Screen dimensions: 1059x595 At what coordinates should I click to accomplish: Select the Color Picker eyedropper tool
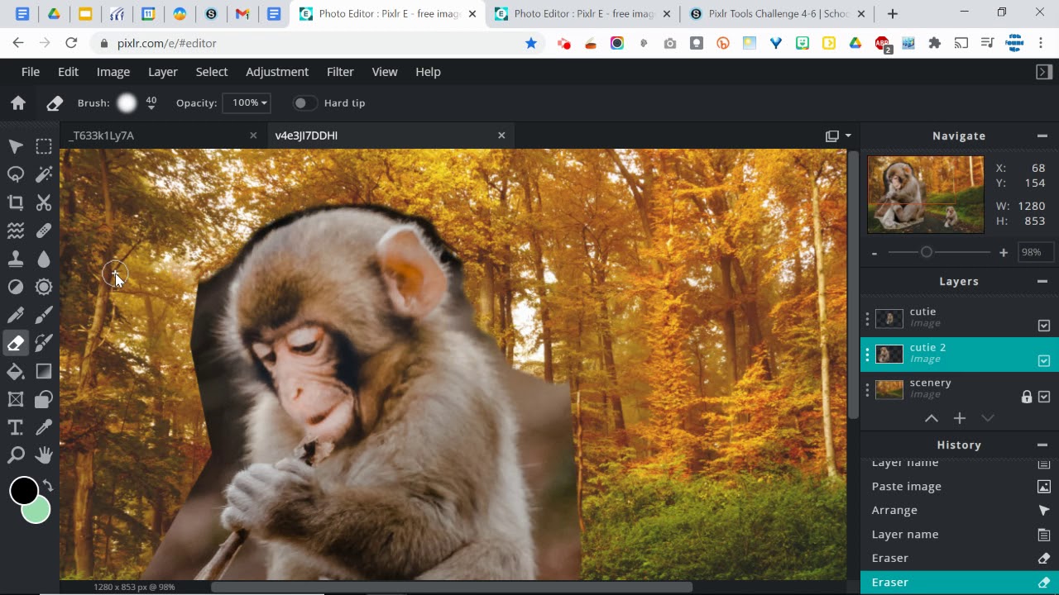(x=44, y=427)
